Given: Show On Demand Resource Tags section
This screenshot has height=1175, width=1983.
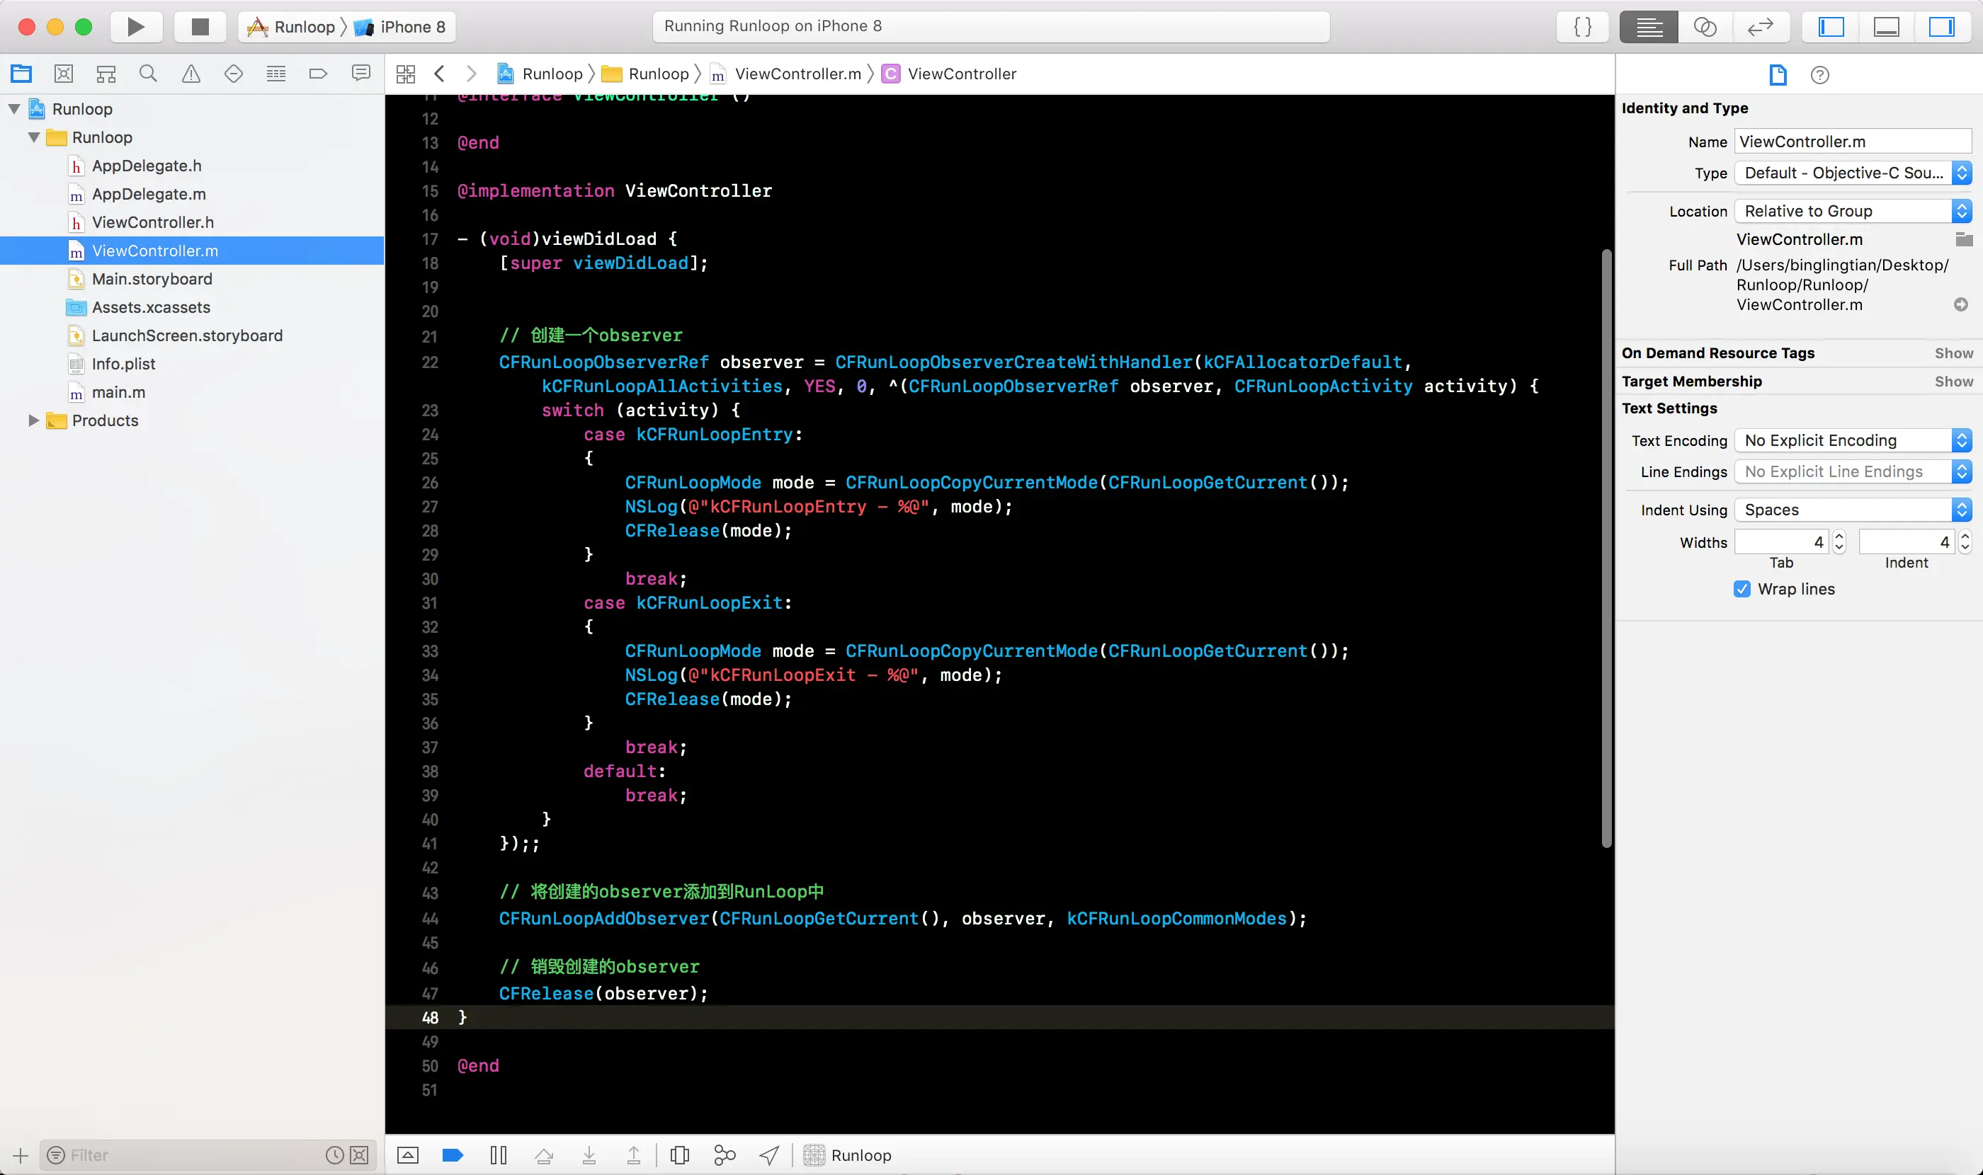Looking at the screenshot, I should 1954,353.
